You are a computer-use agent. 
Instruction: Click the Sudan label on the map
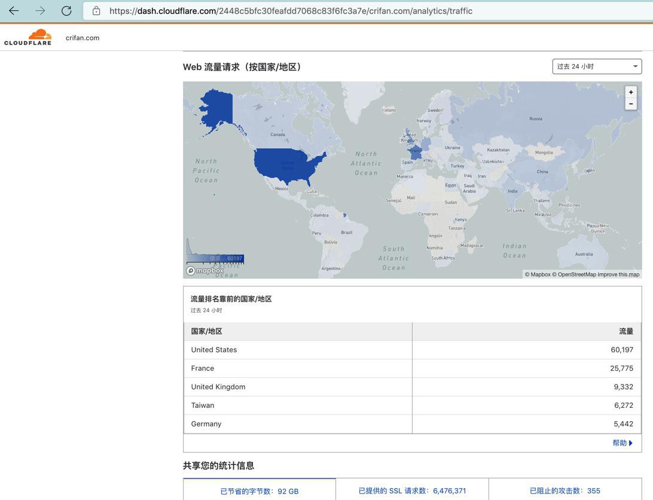click(x=451, y=203)
